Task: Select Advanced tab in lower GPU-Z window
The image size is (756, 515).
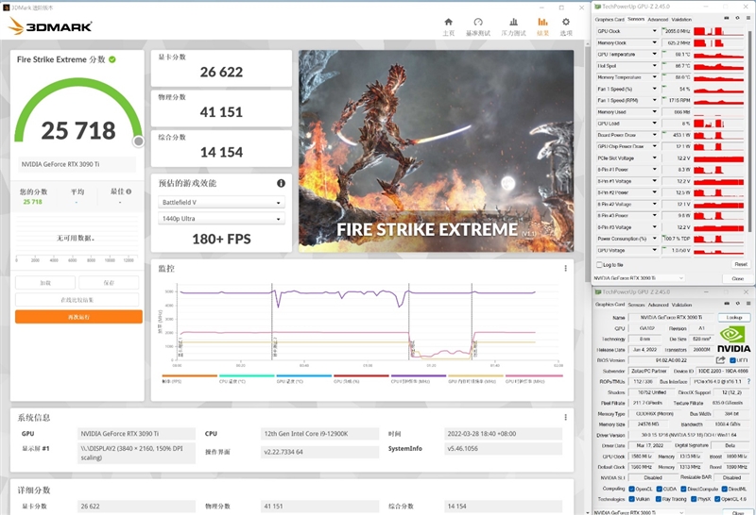Action: [x=658, y=305]
